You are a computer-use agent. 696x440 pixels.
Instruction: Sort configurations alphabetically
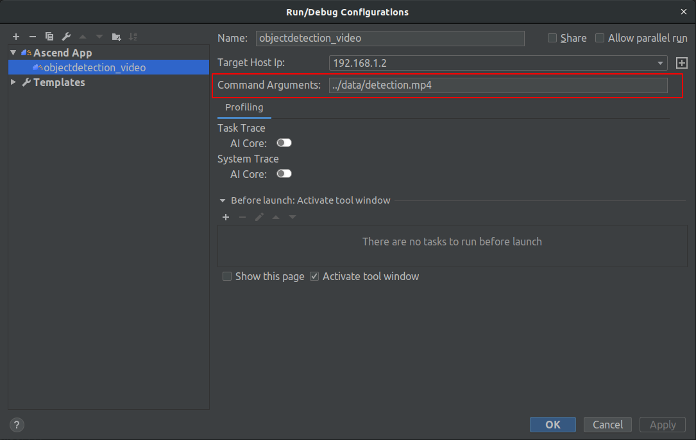133,37
